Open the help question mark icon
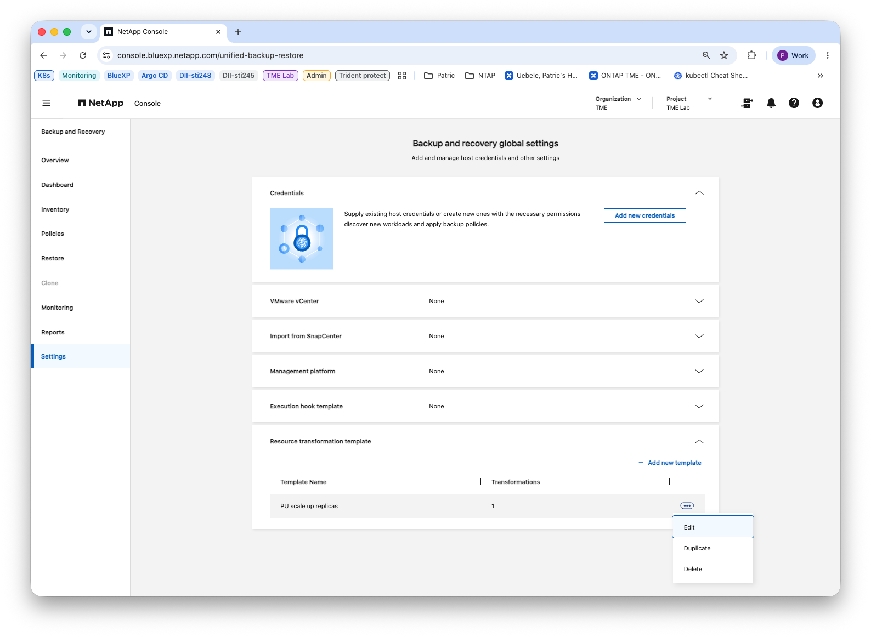 (794, 103)
